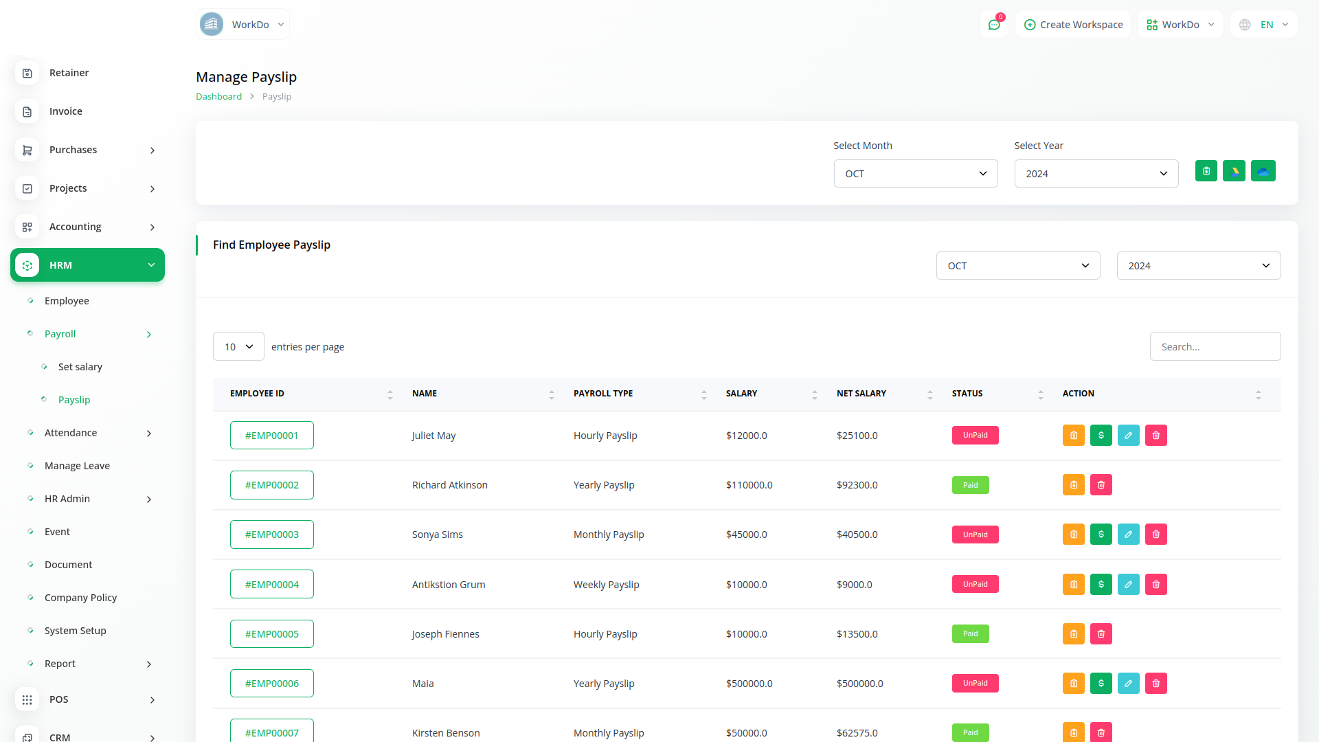The width and height of the screenshot is (1319, 742).
Task: Click green pay-salary dollar icon for Juliet May
Action: point(1101,436)
